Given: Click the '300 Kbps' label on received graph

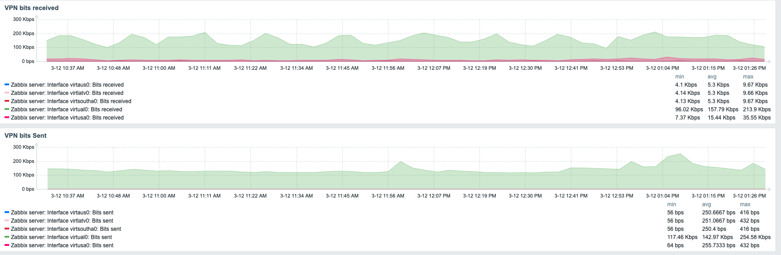Looking at the screenshot, I should 24,19.
